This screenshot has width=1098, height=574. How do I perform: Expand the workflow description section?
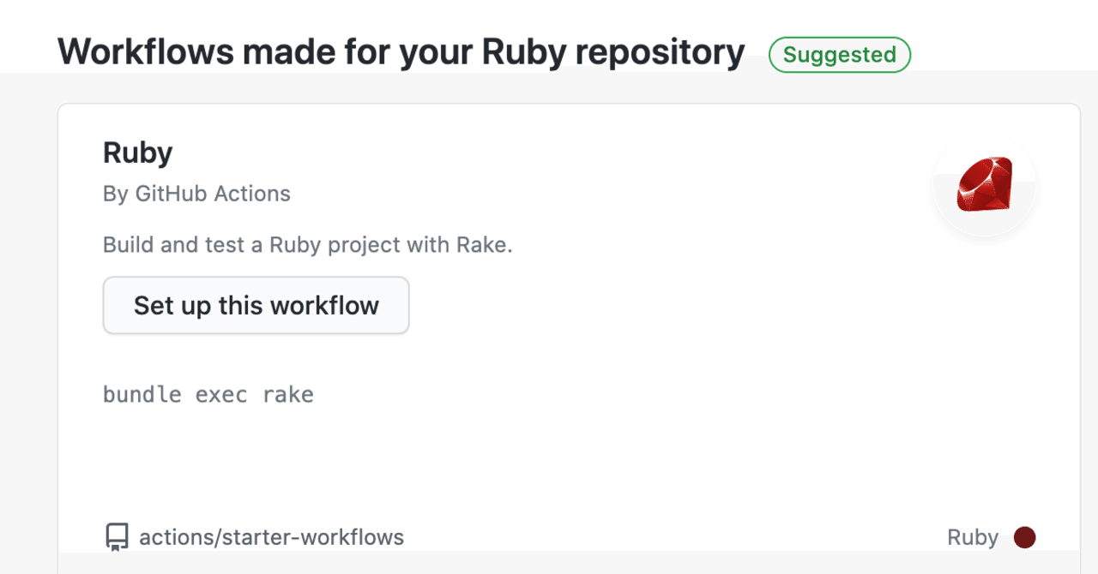[x=307, y=244]
